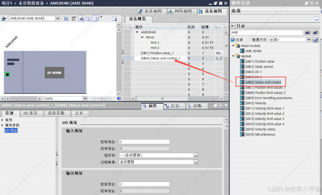Collapse the Head module folder
The width and height of the screenshot is (322, 195).
pos(233,46)
